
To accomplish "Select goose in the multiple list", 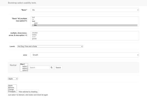I will pyautogui.click(x=85, y=39).
